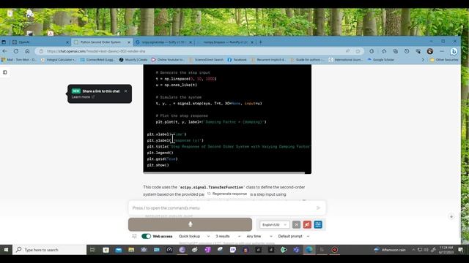Show hidden system tray icons chevron
Image resolution: width=469 pixels, height=263 pixels.
click(413, 250)
